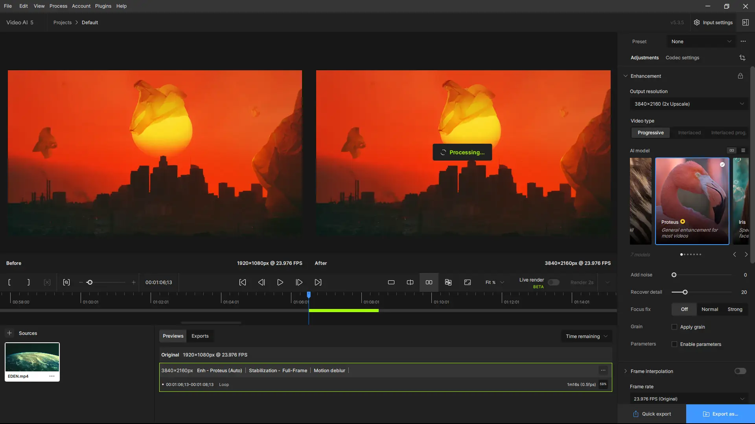The height and width of the screenshot is (424, 755).
Task: Open the Time remaining dropdown
Action: pyautogui.click(x=586, y=336)
